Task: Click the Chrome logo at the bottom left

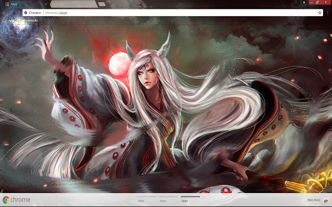Action: click(x=16, y=200)
